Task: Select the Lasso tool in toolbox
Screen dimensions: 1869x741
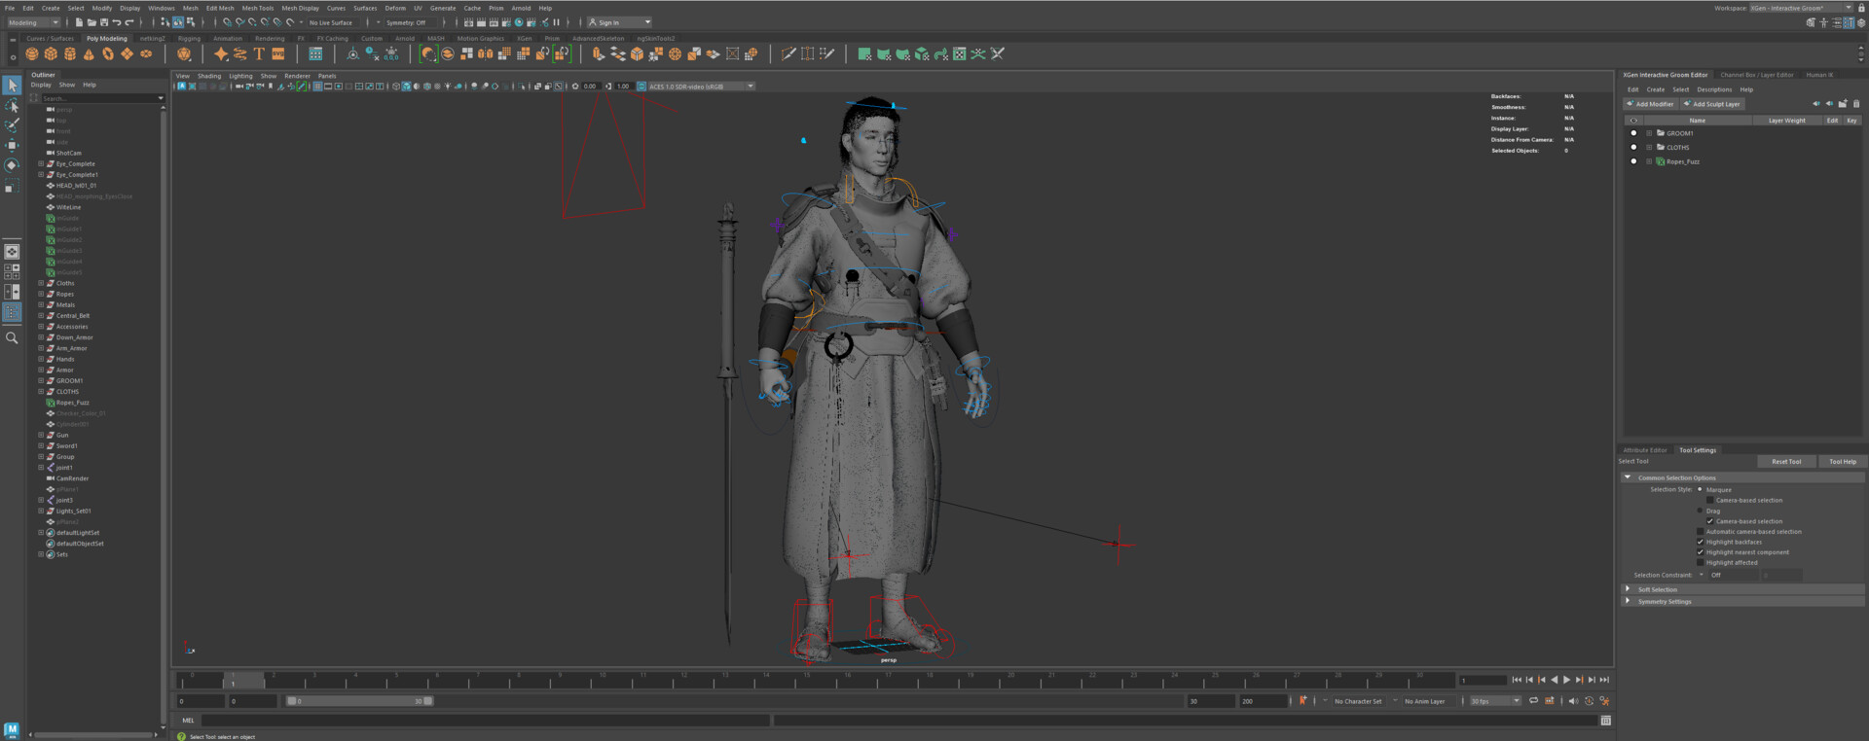Action: (12, 106)
